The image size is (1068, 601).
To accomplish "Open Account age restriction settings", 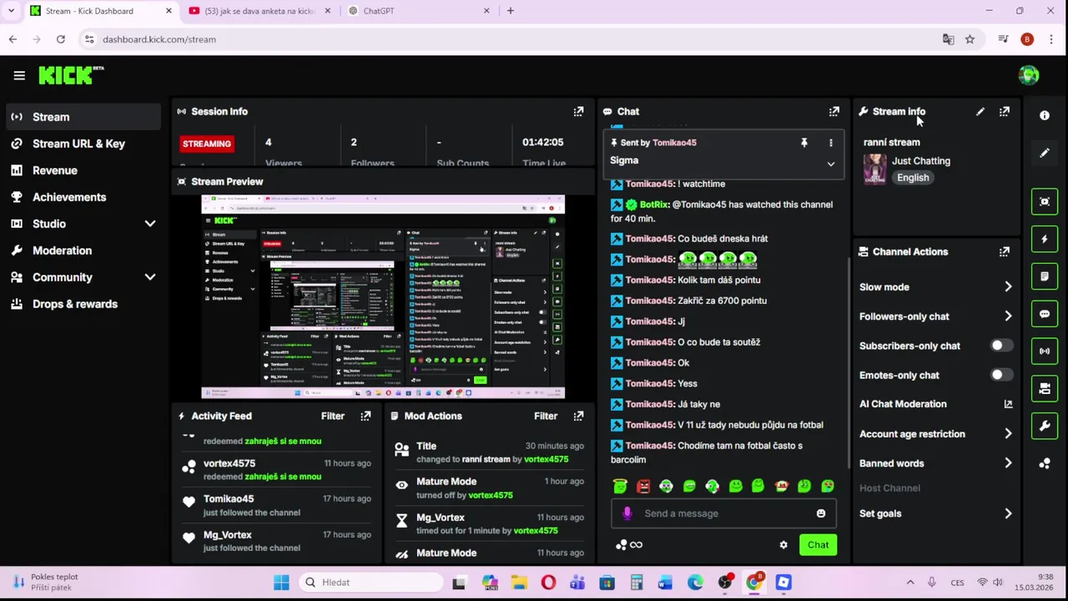I will tap(936, 434).
